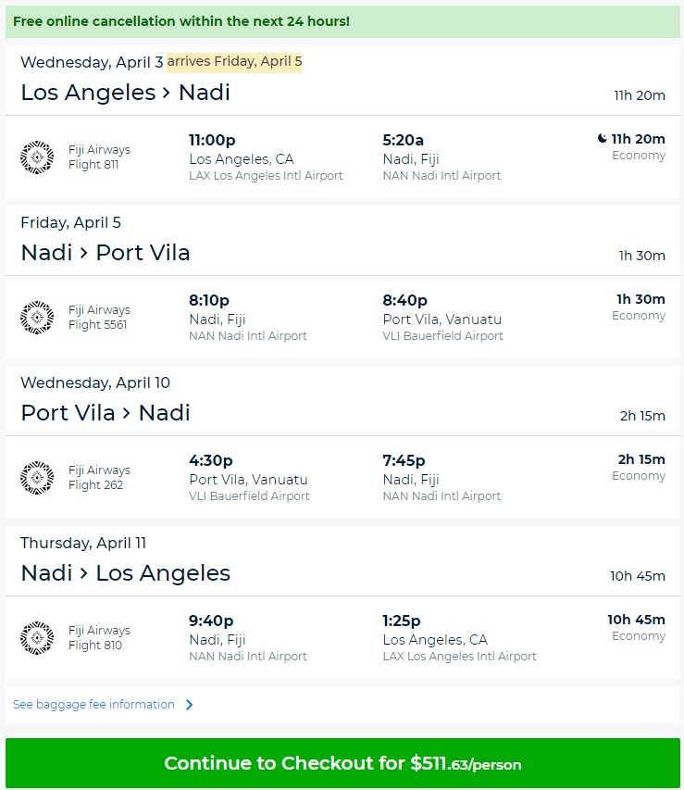Click the 11:00p Los Angeles departure time
The image size is (684, 790).
click(x=212, y=140)
